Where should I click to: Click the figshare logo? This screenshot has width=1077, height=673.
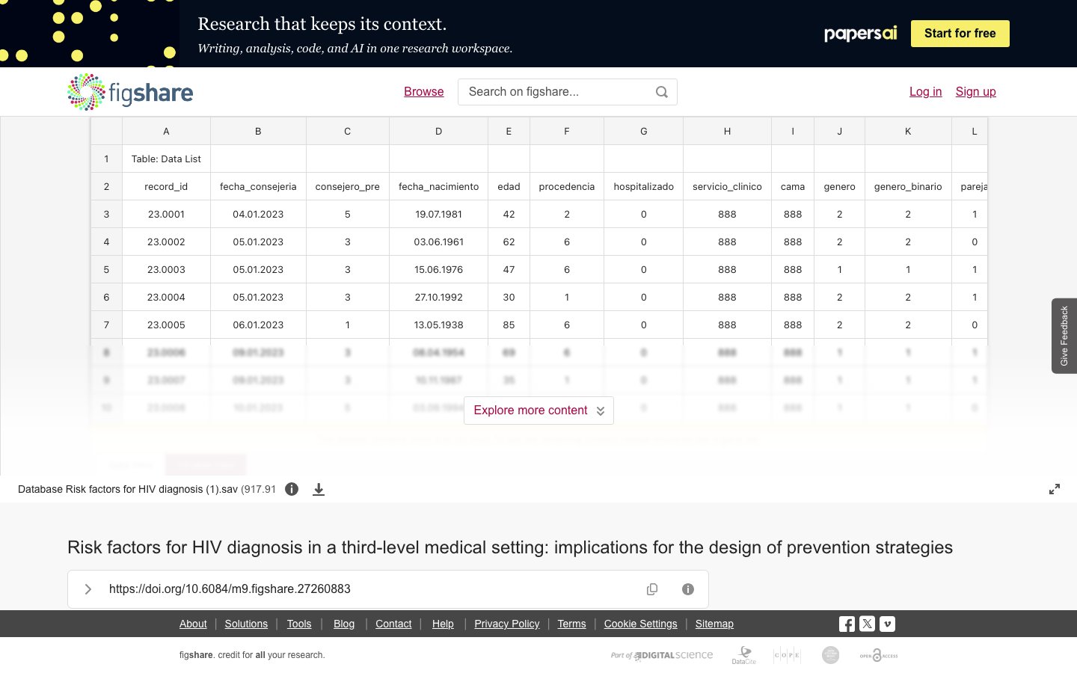[130, 92]
